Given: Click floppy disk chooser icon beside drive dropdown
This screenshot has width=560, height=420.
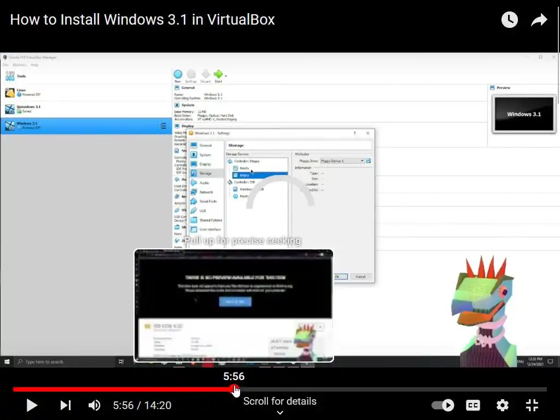Looking at the screenshot, I should click(x=368, y=161).
